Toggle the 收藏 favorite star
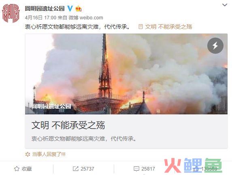Viewport: 232px width, 175px height. pos(23,169)
